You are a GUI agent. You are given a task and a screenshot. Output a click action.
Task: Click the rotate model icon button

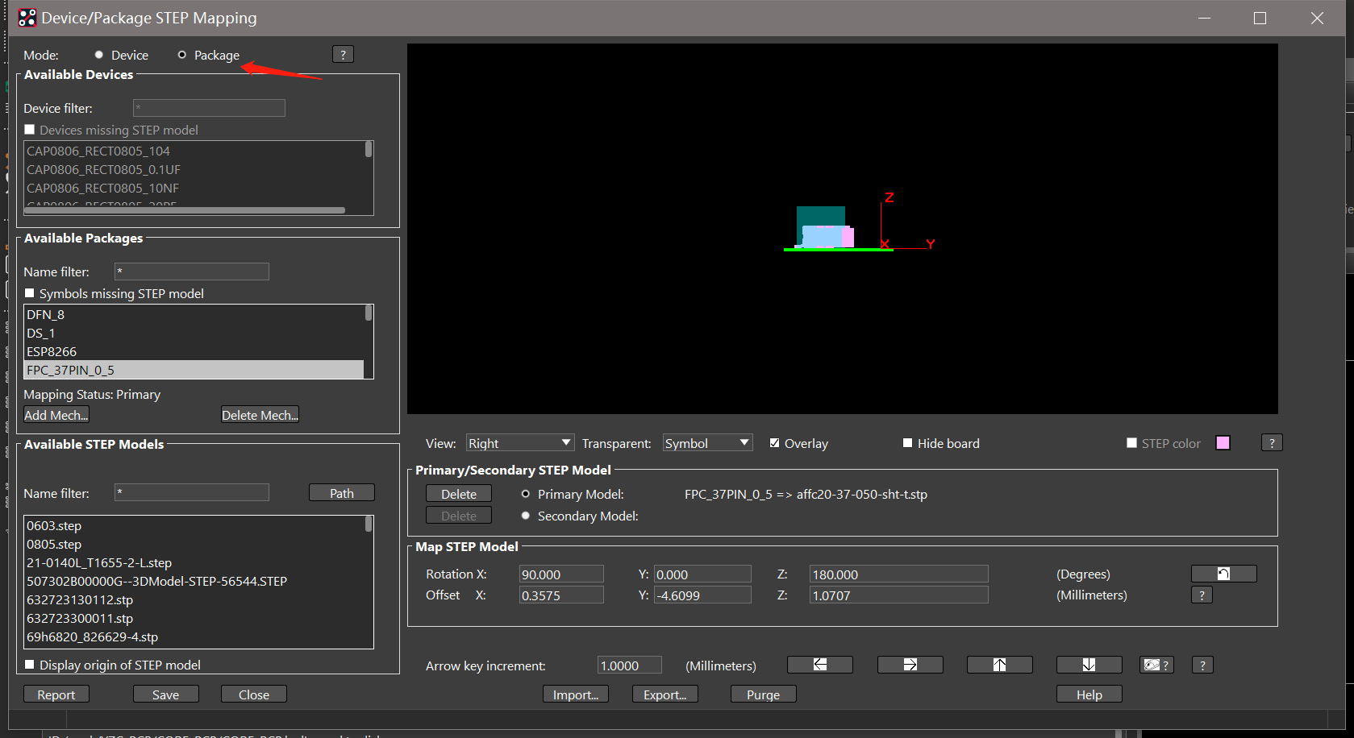pos(1223,574)
